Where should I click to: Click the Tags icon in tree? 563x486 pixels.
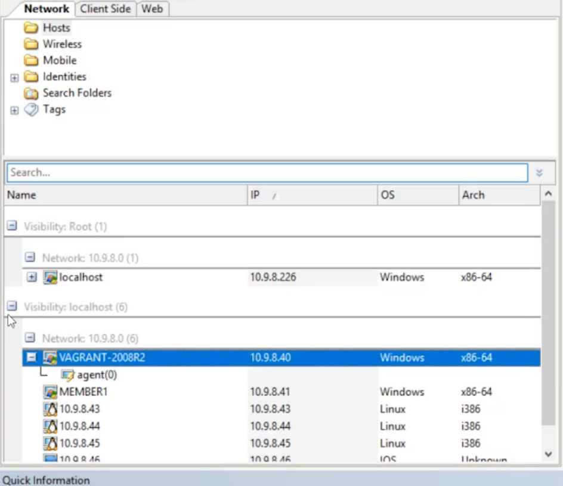tap(31, 110)
